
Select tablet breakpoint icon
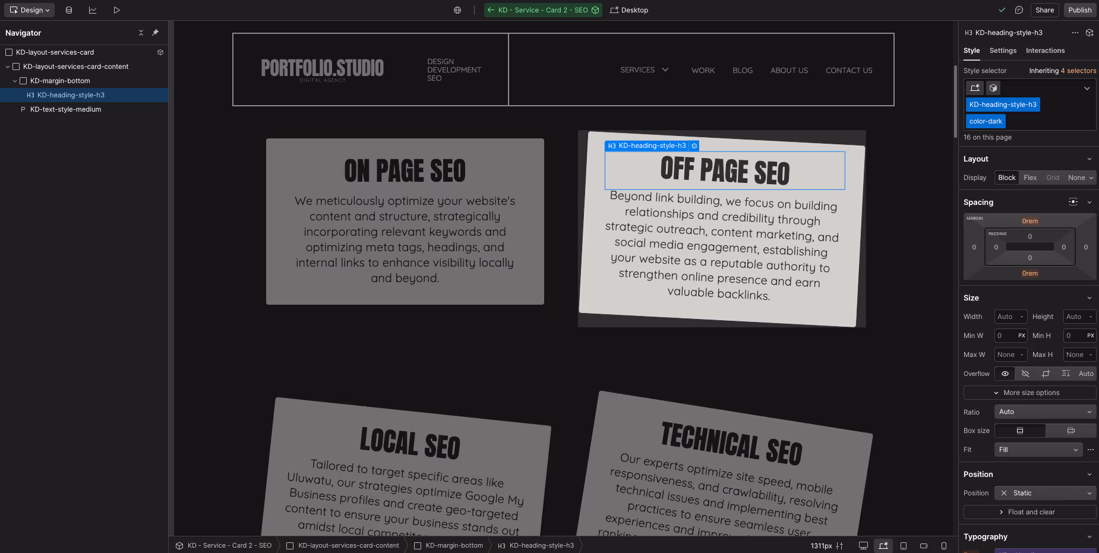click(904, 545)
